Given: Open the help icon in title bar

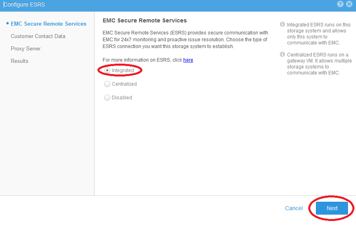Looking at the screenshot, I should pyautogui.click(x=340, y=4).
